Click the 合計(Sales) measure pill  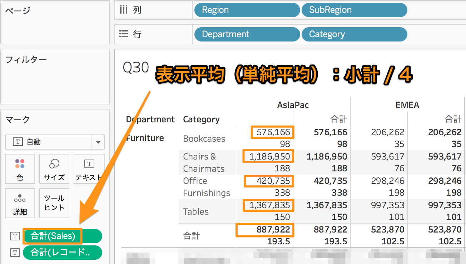tap(63, 236)
